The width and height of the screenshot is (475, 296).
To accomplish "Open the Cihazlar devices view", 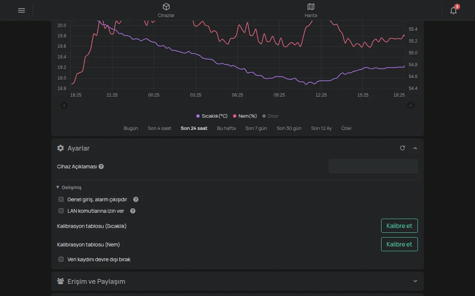I will [x=166, y=10].
